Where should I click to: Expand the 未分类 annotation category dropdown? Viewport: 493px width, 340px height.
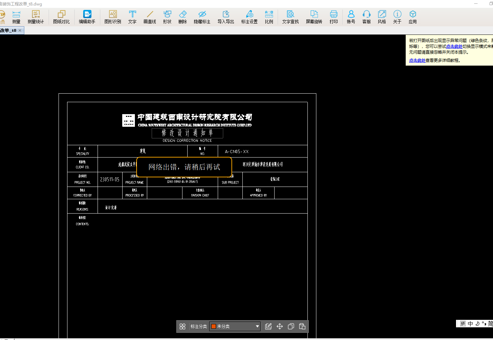257,326
